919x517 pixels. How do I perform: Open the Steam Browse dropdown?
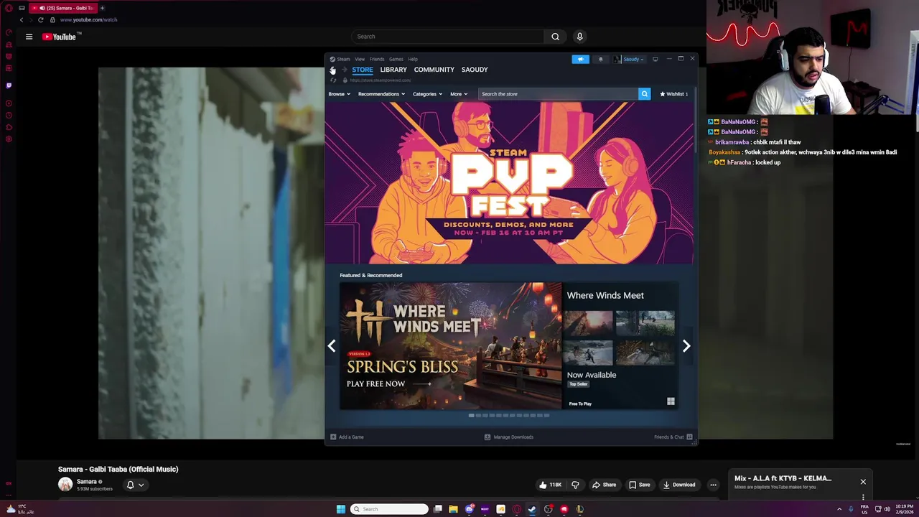tap(339, 94)
